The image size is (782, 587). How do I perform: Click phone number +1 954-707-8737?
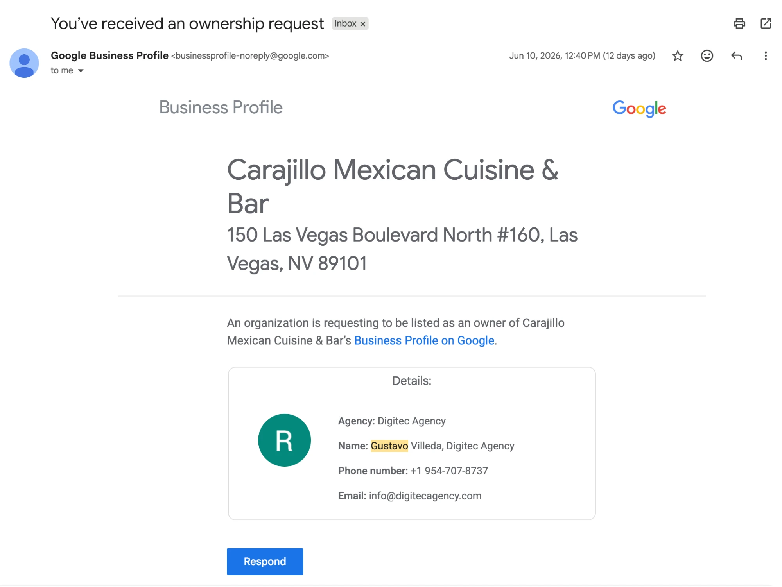coord(449,471)
